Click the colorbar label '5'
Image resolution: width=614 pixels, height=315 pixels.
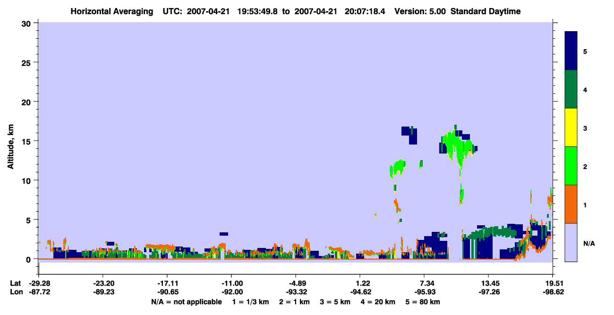pyautogui.click(x=585, y=51)
